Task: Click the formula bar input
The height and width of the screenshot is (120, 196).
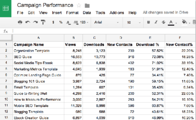Action: point(104,31)
